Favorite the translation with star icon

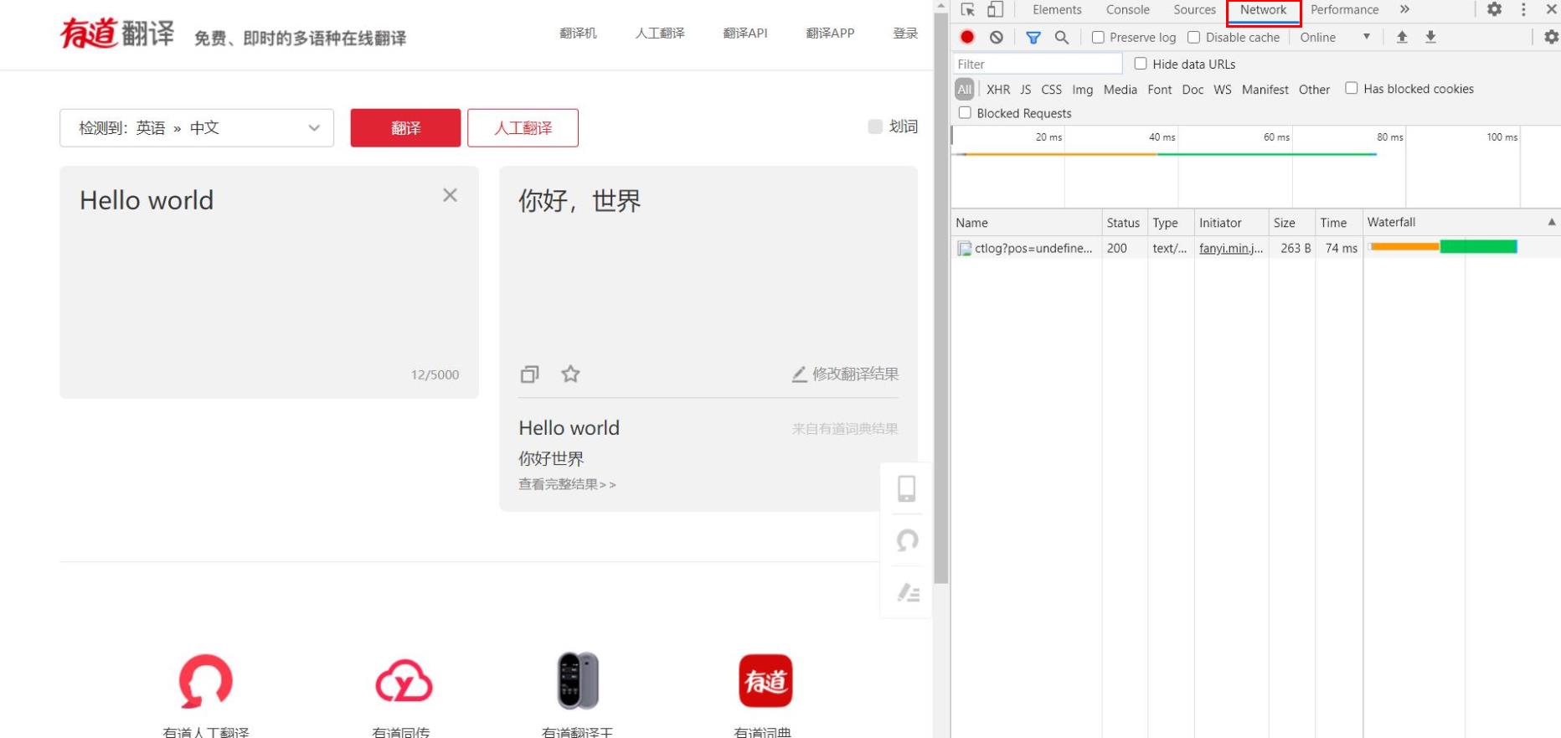point(571,374)
